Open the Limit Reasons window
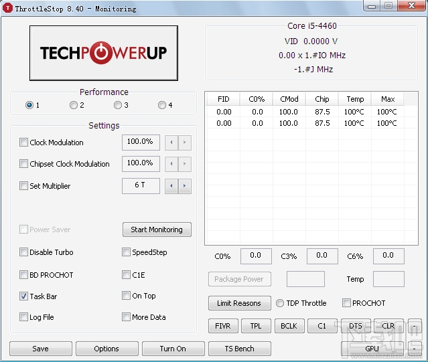This screenshot has height=362, width=428. [x=239, y=303]
